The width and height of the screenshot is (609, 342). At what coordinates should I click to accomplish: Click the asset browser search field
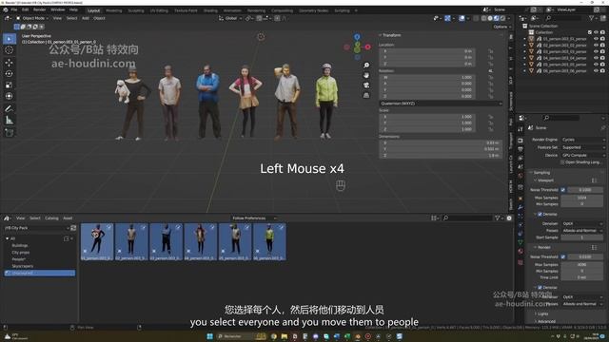coord(467,218)
